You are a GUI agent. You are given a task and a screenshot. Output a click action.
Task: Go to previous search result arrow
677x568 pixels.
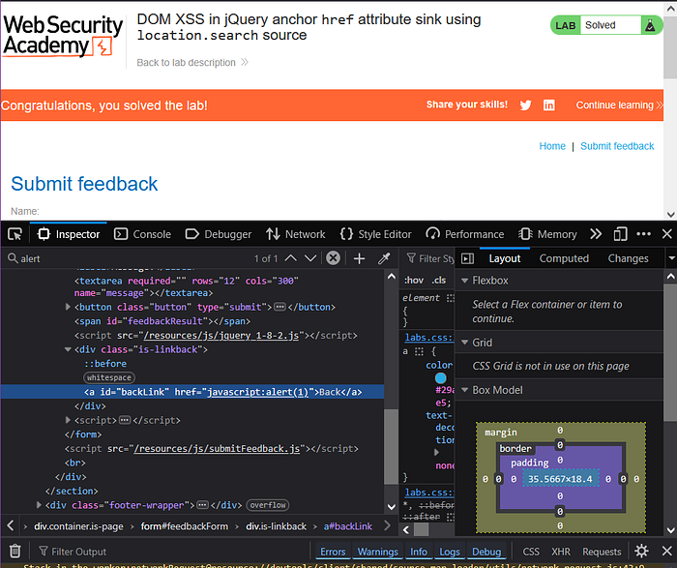point(290,258)
